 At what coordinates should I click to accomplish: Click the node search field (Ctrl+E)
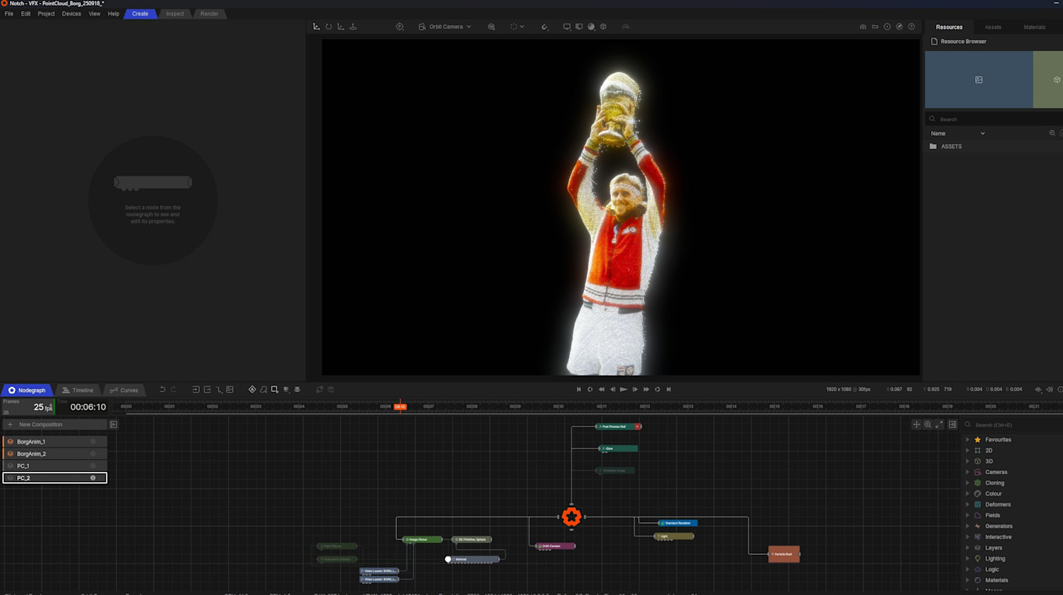click(1011, 425)
